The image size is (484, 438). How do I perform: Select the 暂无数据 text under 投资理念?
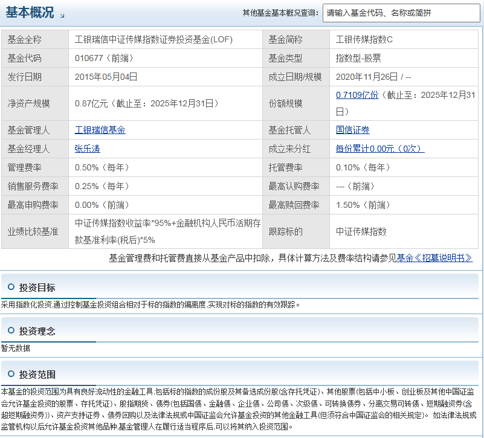point(16,348)
